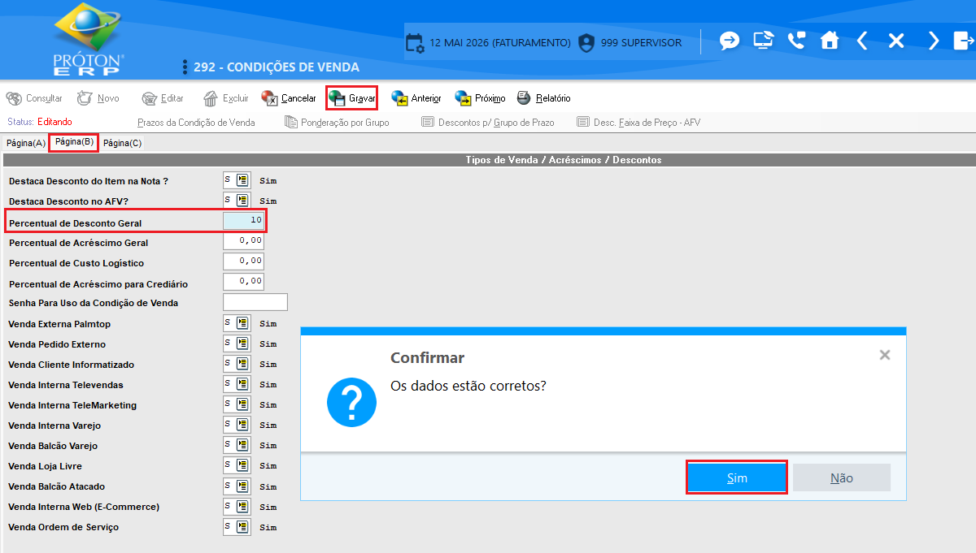Image resolution: width=976 pixels, height=553 pixels.
Task: Open lookup for Destaca Desconto do Item na Nota
Action: (x=242, y=180)
